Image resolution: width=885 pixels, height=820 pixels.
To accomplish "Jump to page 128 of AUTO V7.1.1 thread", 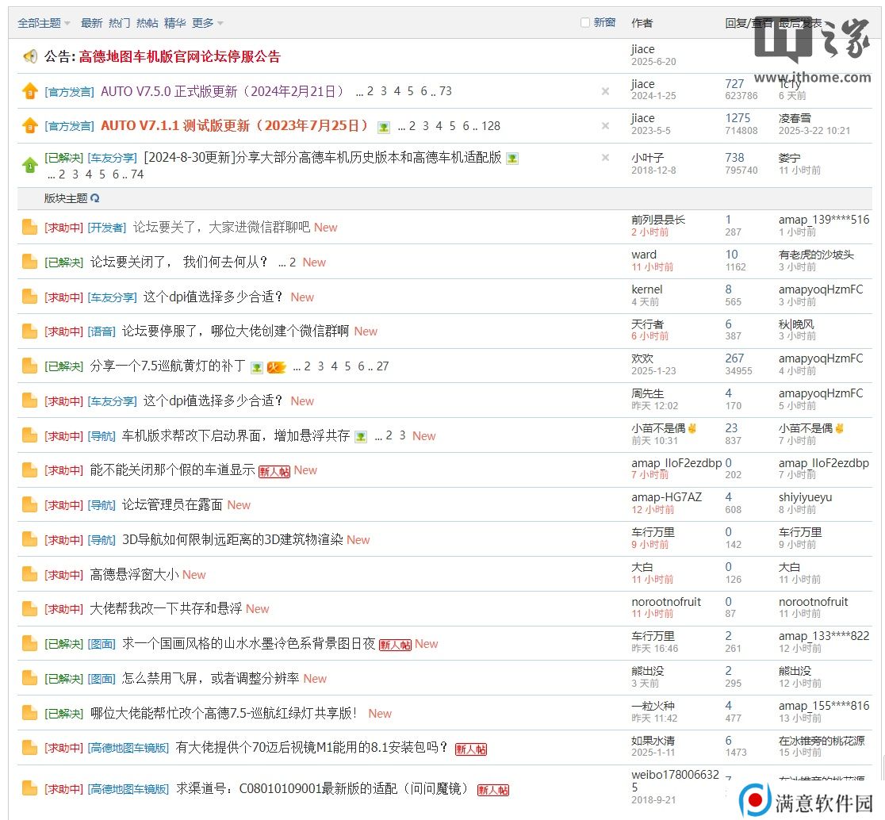I will pyautogui.click(x=491, y=126).
